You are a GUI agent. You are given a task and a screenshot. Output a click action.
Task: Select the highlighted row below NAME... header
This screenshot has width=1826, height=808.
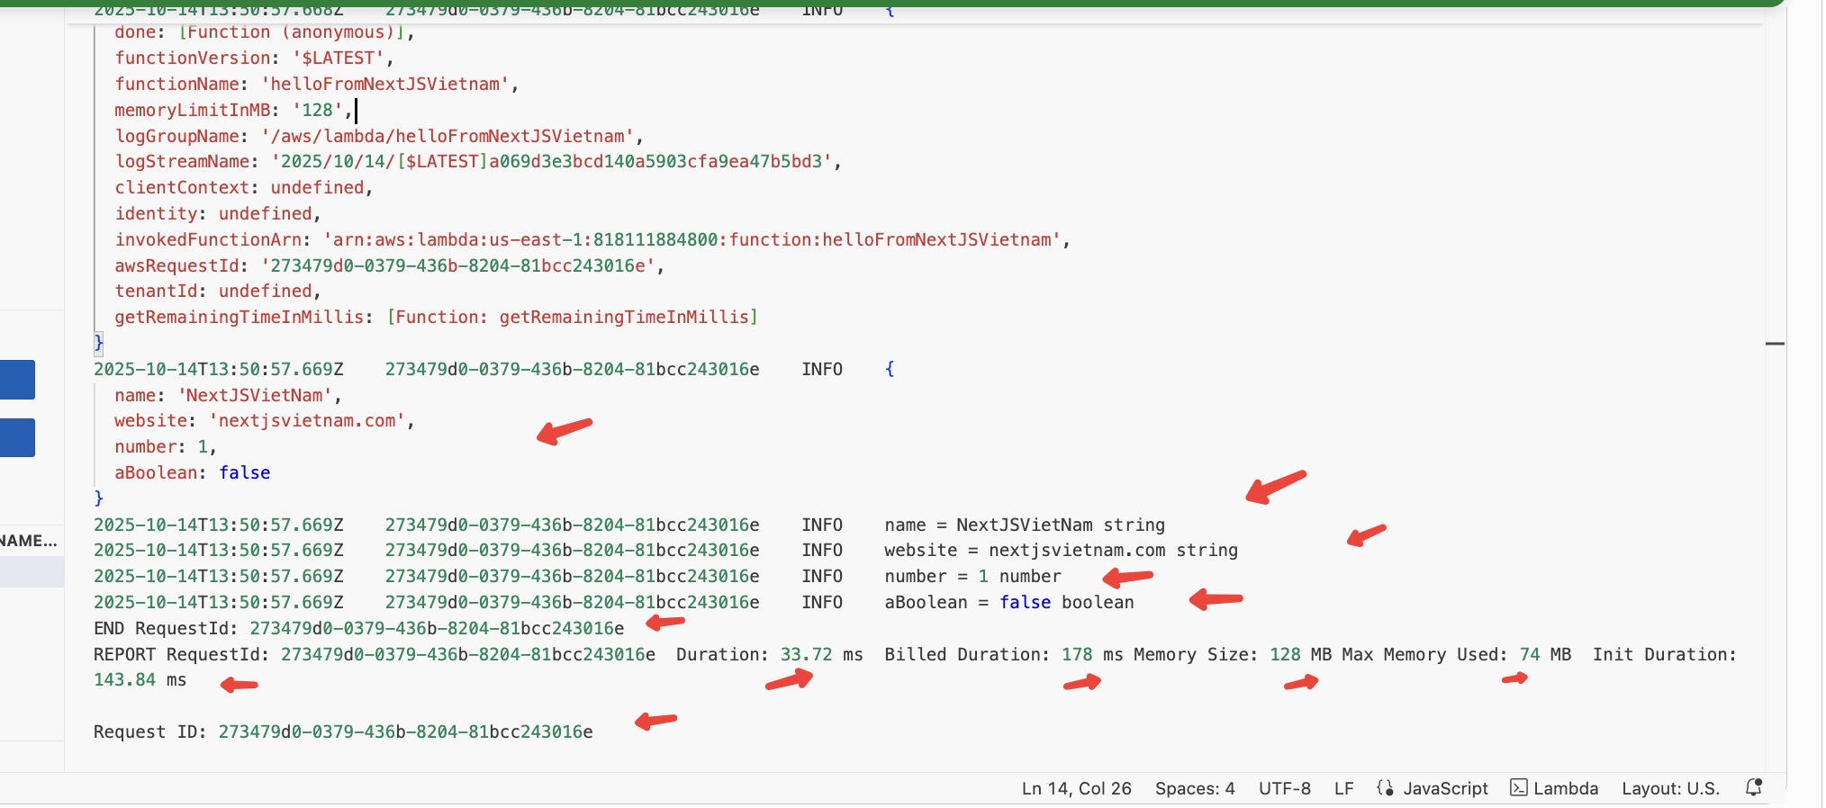click(32, 572)
